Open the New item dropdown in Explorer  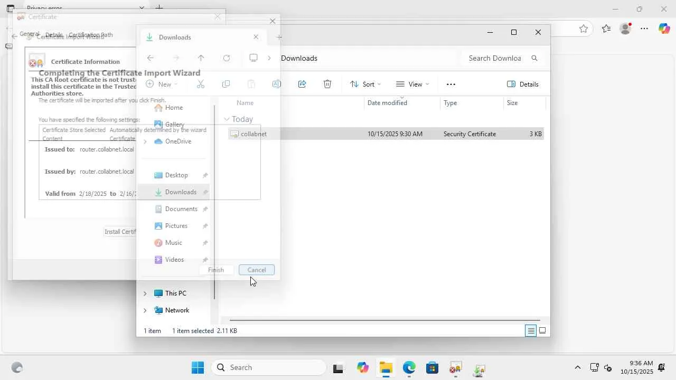162,84
